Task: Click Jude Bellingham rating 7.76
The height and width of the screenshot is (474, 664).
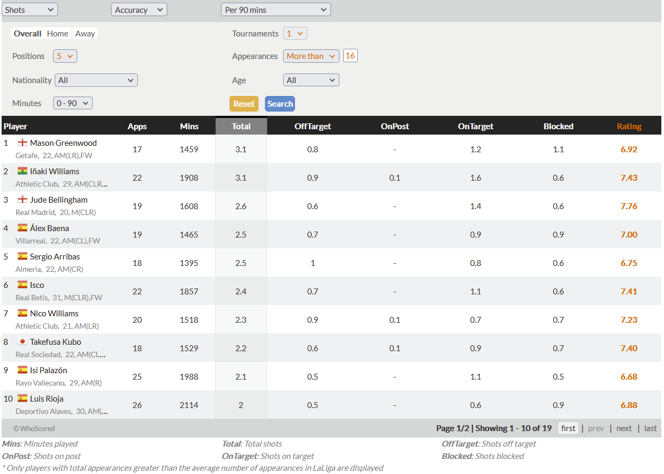Action: point(629,206)
